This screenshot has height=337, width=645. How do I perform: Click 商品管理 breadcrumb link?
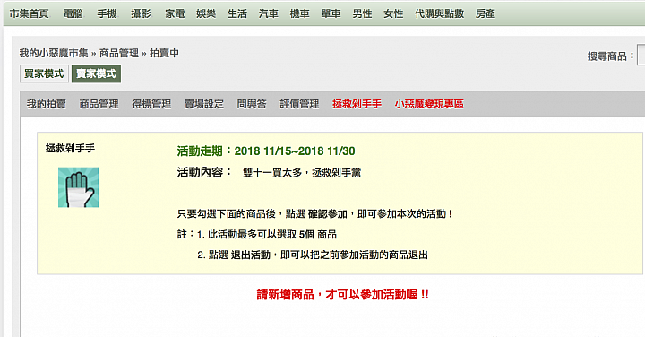[119, 53]
